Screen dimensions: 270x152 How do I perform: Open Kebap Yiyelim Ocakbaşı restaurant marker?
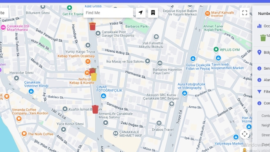(88, 62)
